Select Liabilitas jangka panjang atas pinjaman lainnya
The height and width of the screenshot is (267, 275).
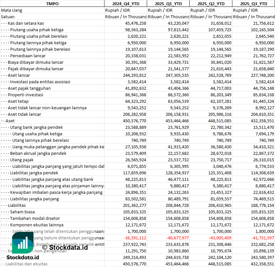pos(58,186)
